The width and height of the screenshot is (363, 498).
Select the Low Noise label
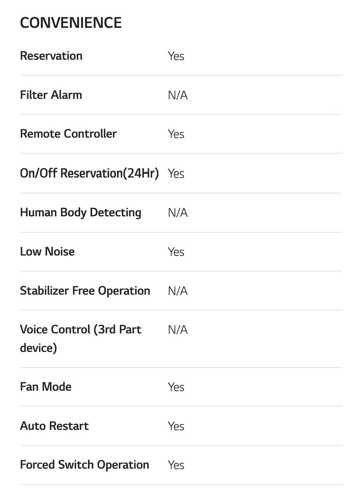[47, 252]
